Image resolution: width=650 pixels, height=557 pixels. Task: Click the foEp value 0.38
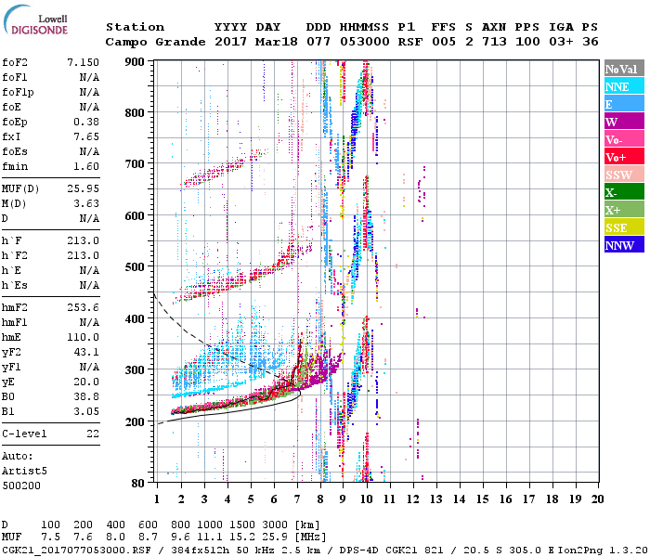pos(86,122)
